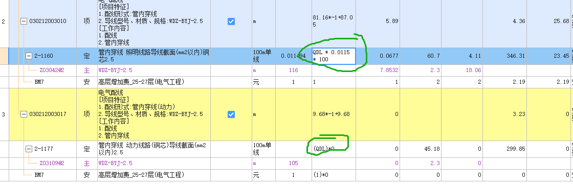The width and height of the screenshot is (573, 186).
Task: Collapse the 2-1177 quota row
Action: [x=29, y=149]
